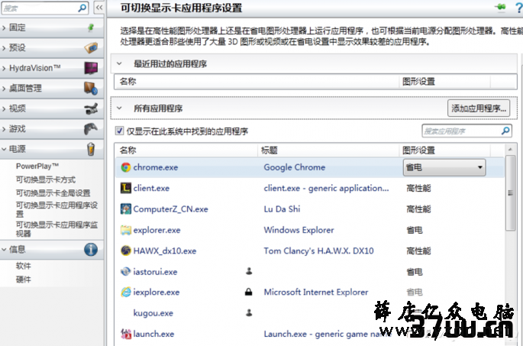The image size is (523, 346).
Task: Click the explorer.exe folder icon
Action: (x=126, y=230)
